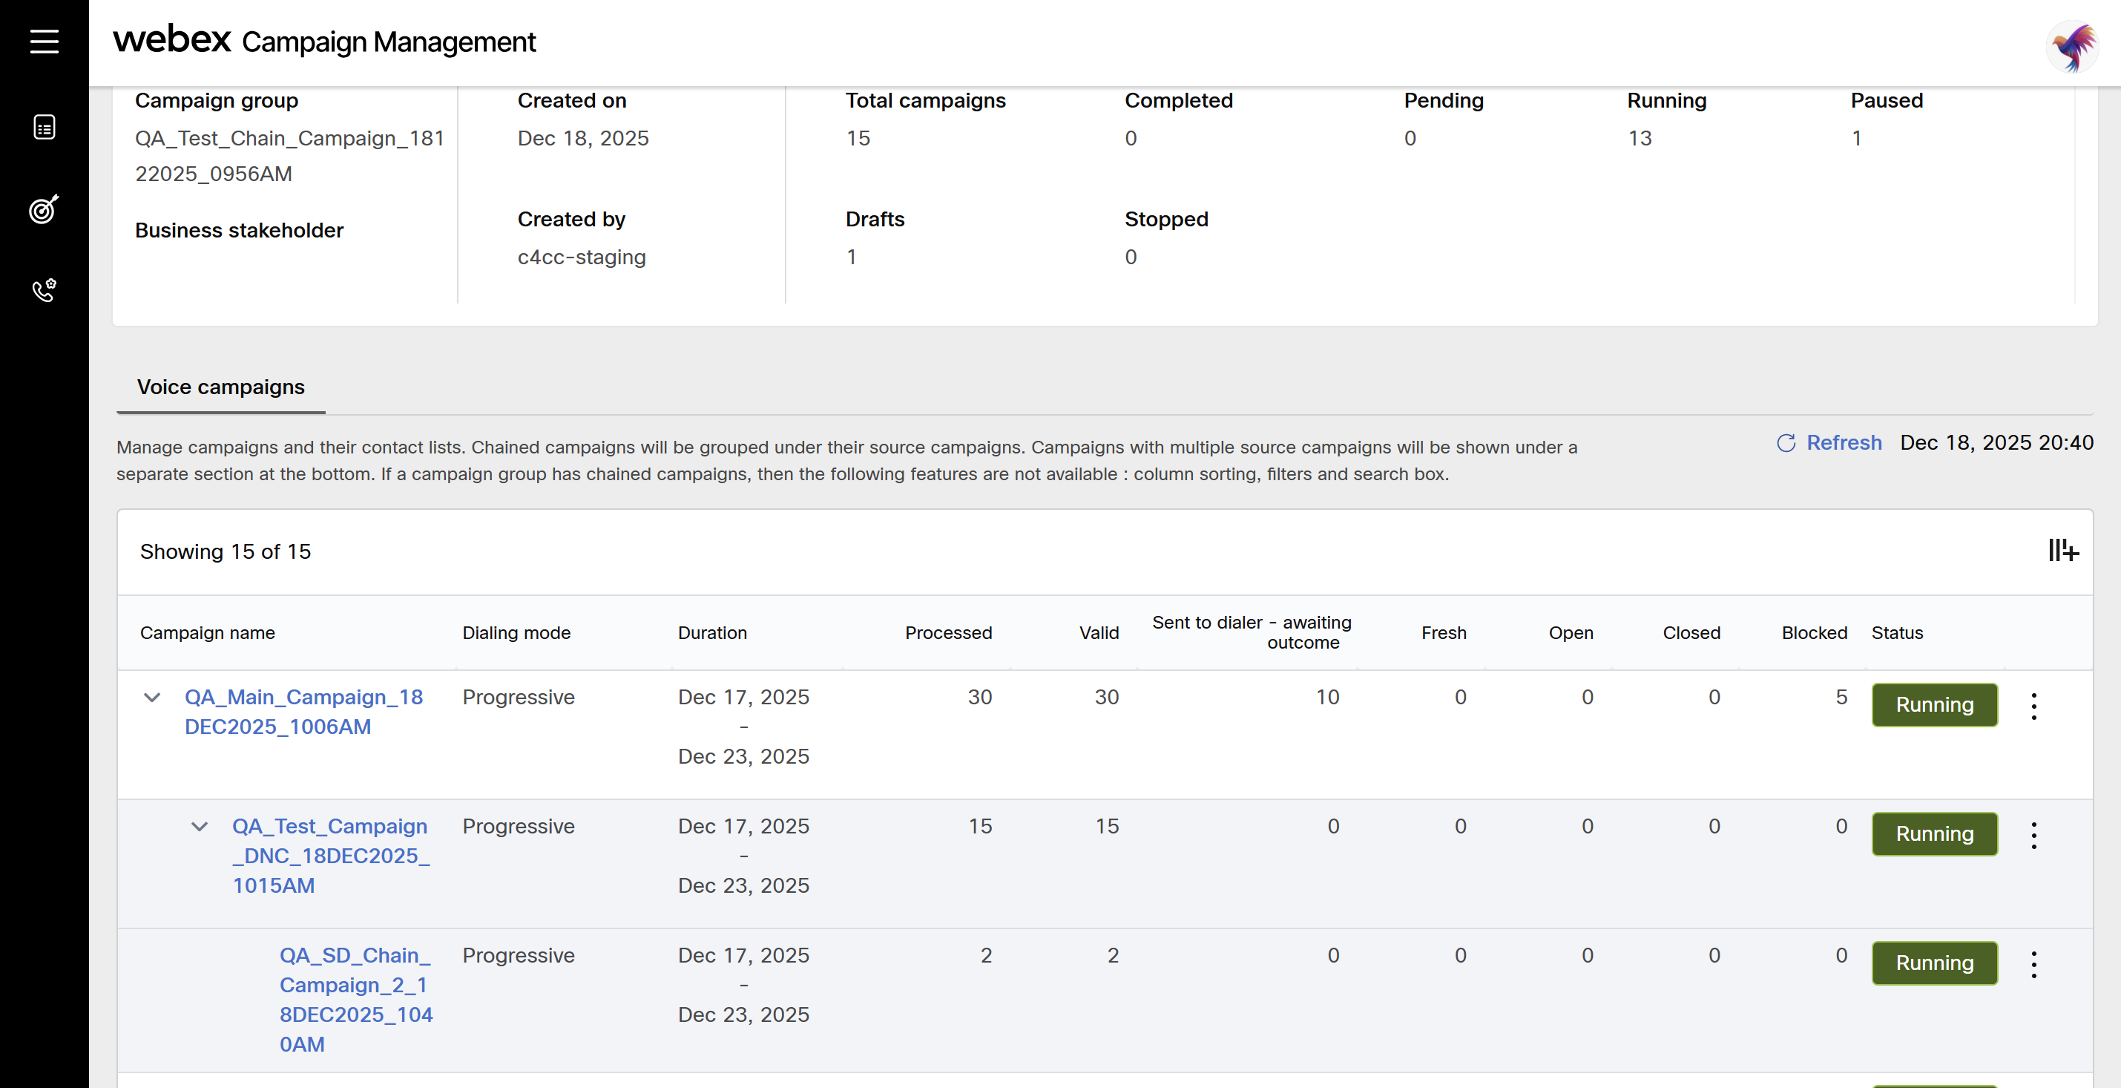Collapse the QA_Main_Campaign chained group
This screenshot has width=2121, height=1088.
(151, 698)
